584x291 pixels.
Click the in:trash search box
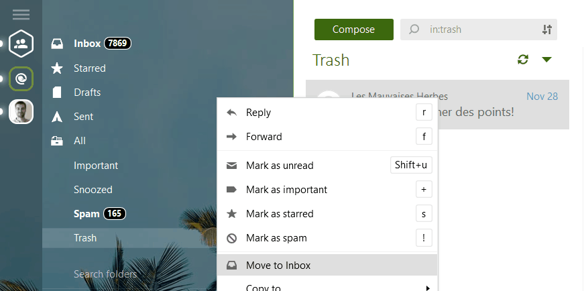479,30
